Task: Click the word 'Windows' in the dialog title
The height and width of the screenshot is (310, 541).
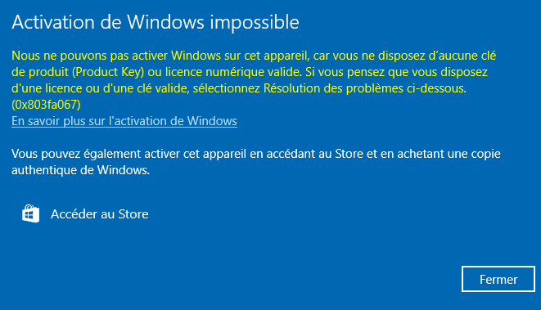Action: tap(165, 22)
